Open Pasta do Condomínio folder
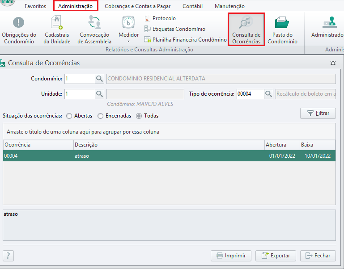Image resolution: width=344 pixels, height=269 pixels. coord(282,30)
